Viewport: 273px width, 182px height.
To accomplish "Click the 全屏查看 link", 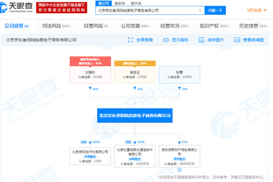I will [144, 40].
